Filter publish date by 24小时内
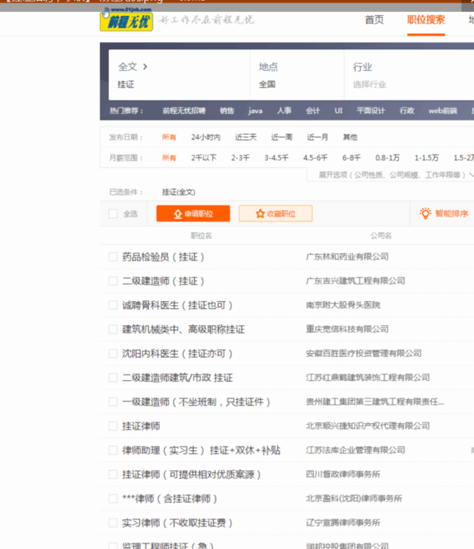 click(x=205, y=137)
